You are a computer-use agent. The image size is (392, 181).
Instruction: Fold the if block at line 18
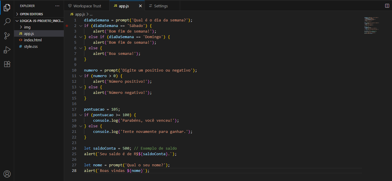(x=81, y=115)
